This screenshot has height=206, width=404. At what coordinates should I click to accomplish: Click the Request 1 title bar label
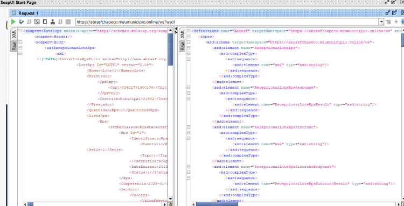click(29, 13)
